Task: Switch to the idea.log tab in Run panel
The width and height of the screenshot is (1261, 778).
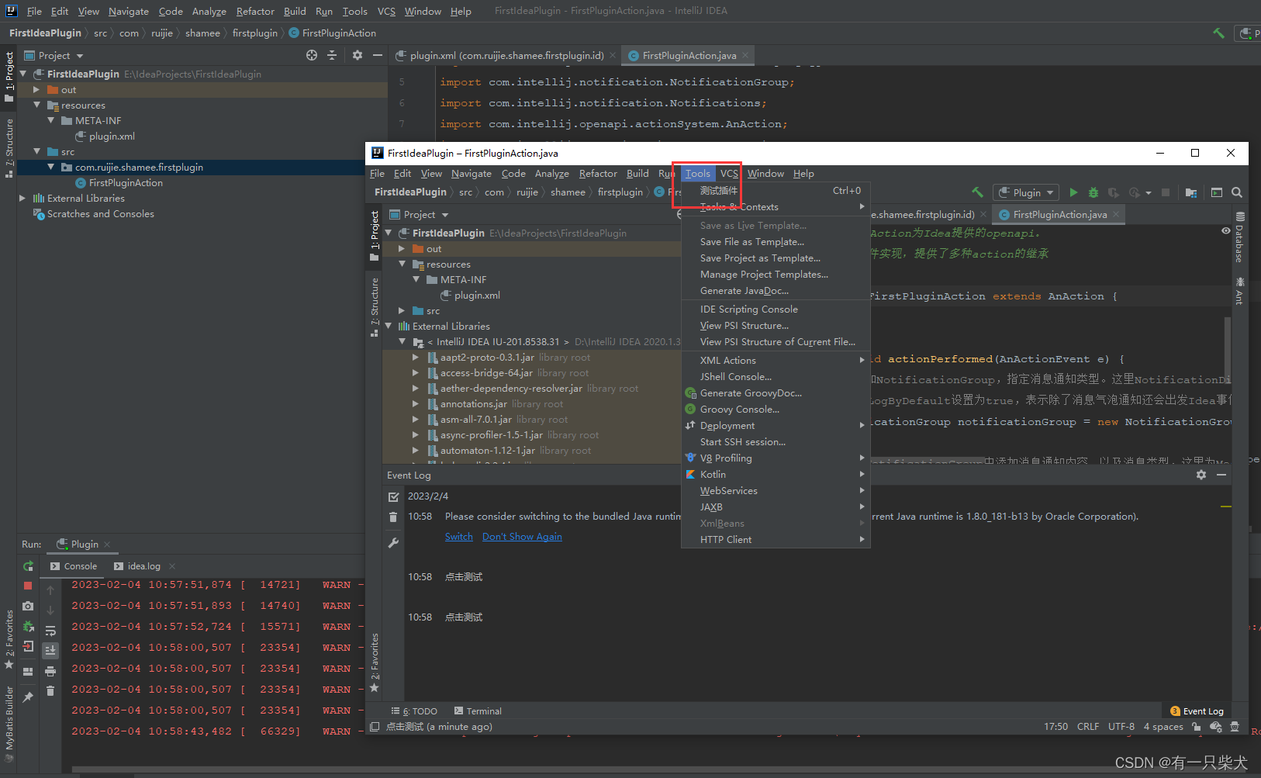Action: pyautogui.click(x=143, y=566)
